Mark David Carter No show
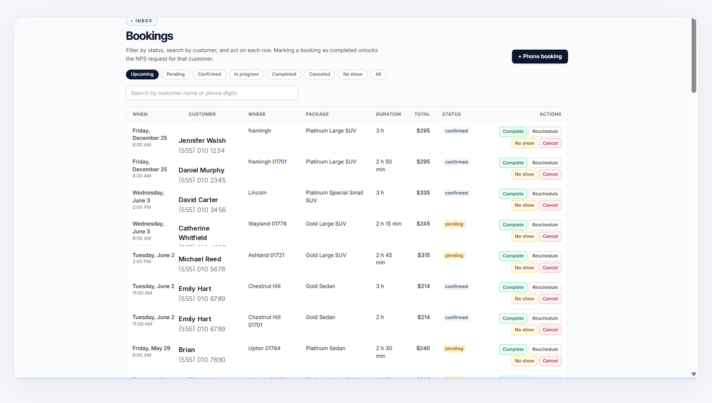Image resolution: width=712 pixels, height=403 pixels. 525,205
